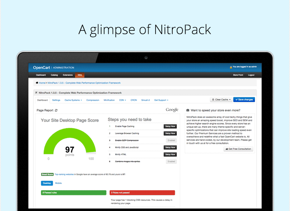Open the Extensions menu in navigation bar
290x211 pixels.
click(67, 75)
